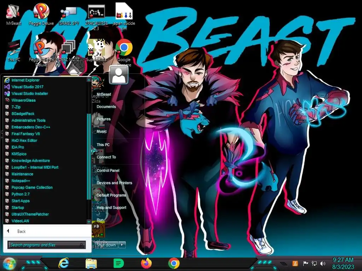This screenshot has height=271, width=362.
Task: Open Default Programs
Action: 111,195
